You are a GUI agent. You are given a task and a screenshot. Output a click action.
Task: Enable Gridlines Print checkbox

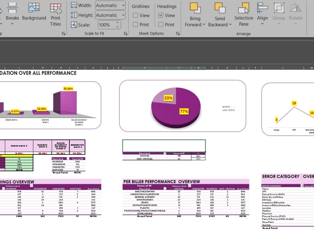pyautogui.click(x=135, y=24)
